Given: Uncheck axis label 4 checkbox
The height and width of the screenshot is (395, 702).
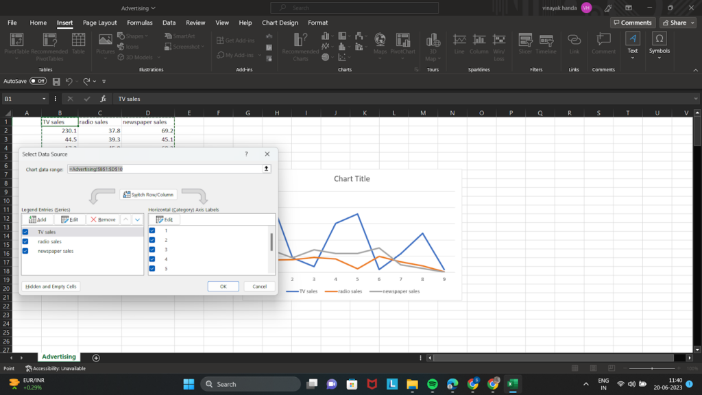Looking at the screenshot, I should (x=152, y=259).
